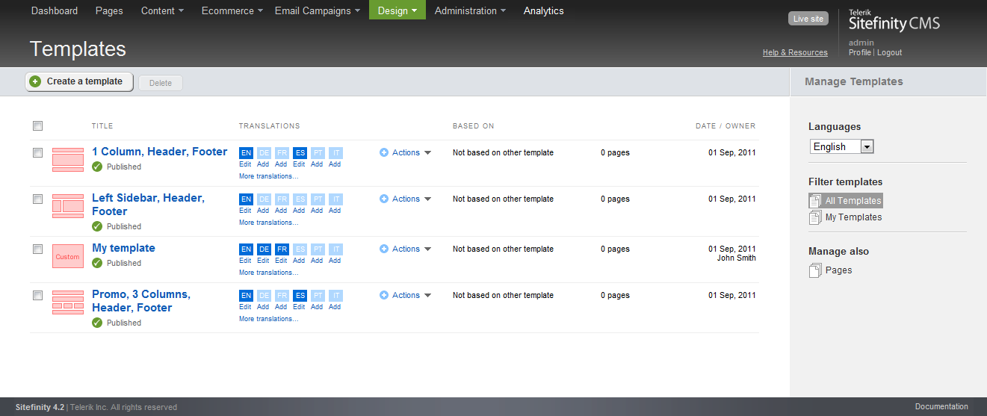The image size is (987, 416).
Task: Open the Languages dropdown set to English
Action: click(841, 147)
